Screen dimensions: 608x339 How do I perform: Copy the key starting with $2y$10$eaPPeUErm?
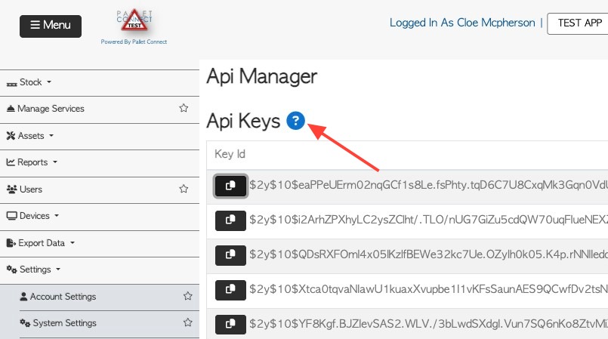tap(230, 185)
